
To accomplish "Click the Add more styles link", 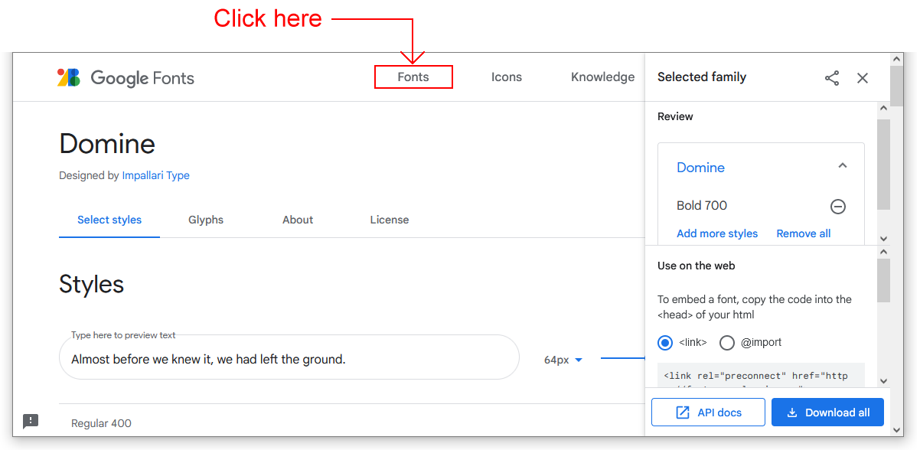I will tap(717, 233).
